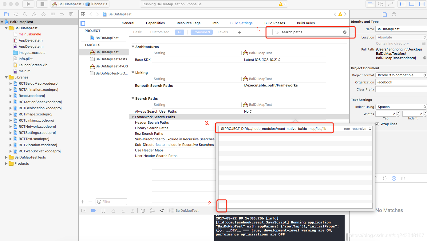Click the Organization field
Image resolution: width=427 pixels, height=241 pixels.
point(401,82)
